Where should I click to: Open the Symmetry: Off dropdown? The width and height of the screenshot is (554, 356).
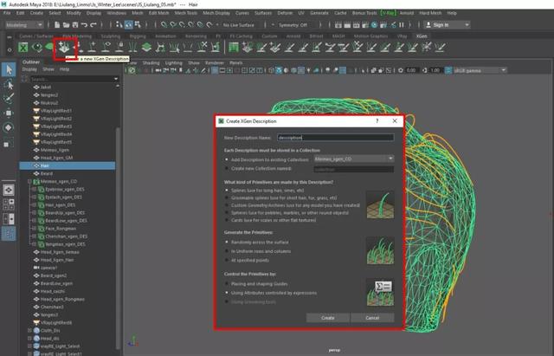pos(293,25)
